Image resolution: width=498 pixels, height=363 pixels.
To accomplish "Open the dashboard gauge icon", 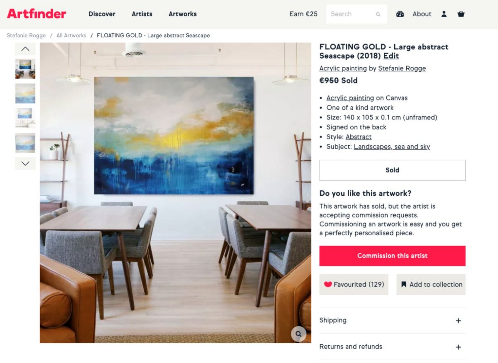I will point(400,14).
